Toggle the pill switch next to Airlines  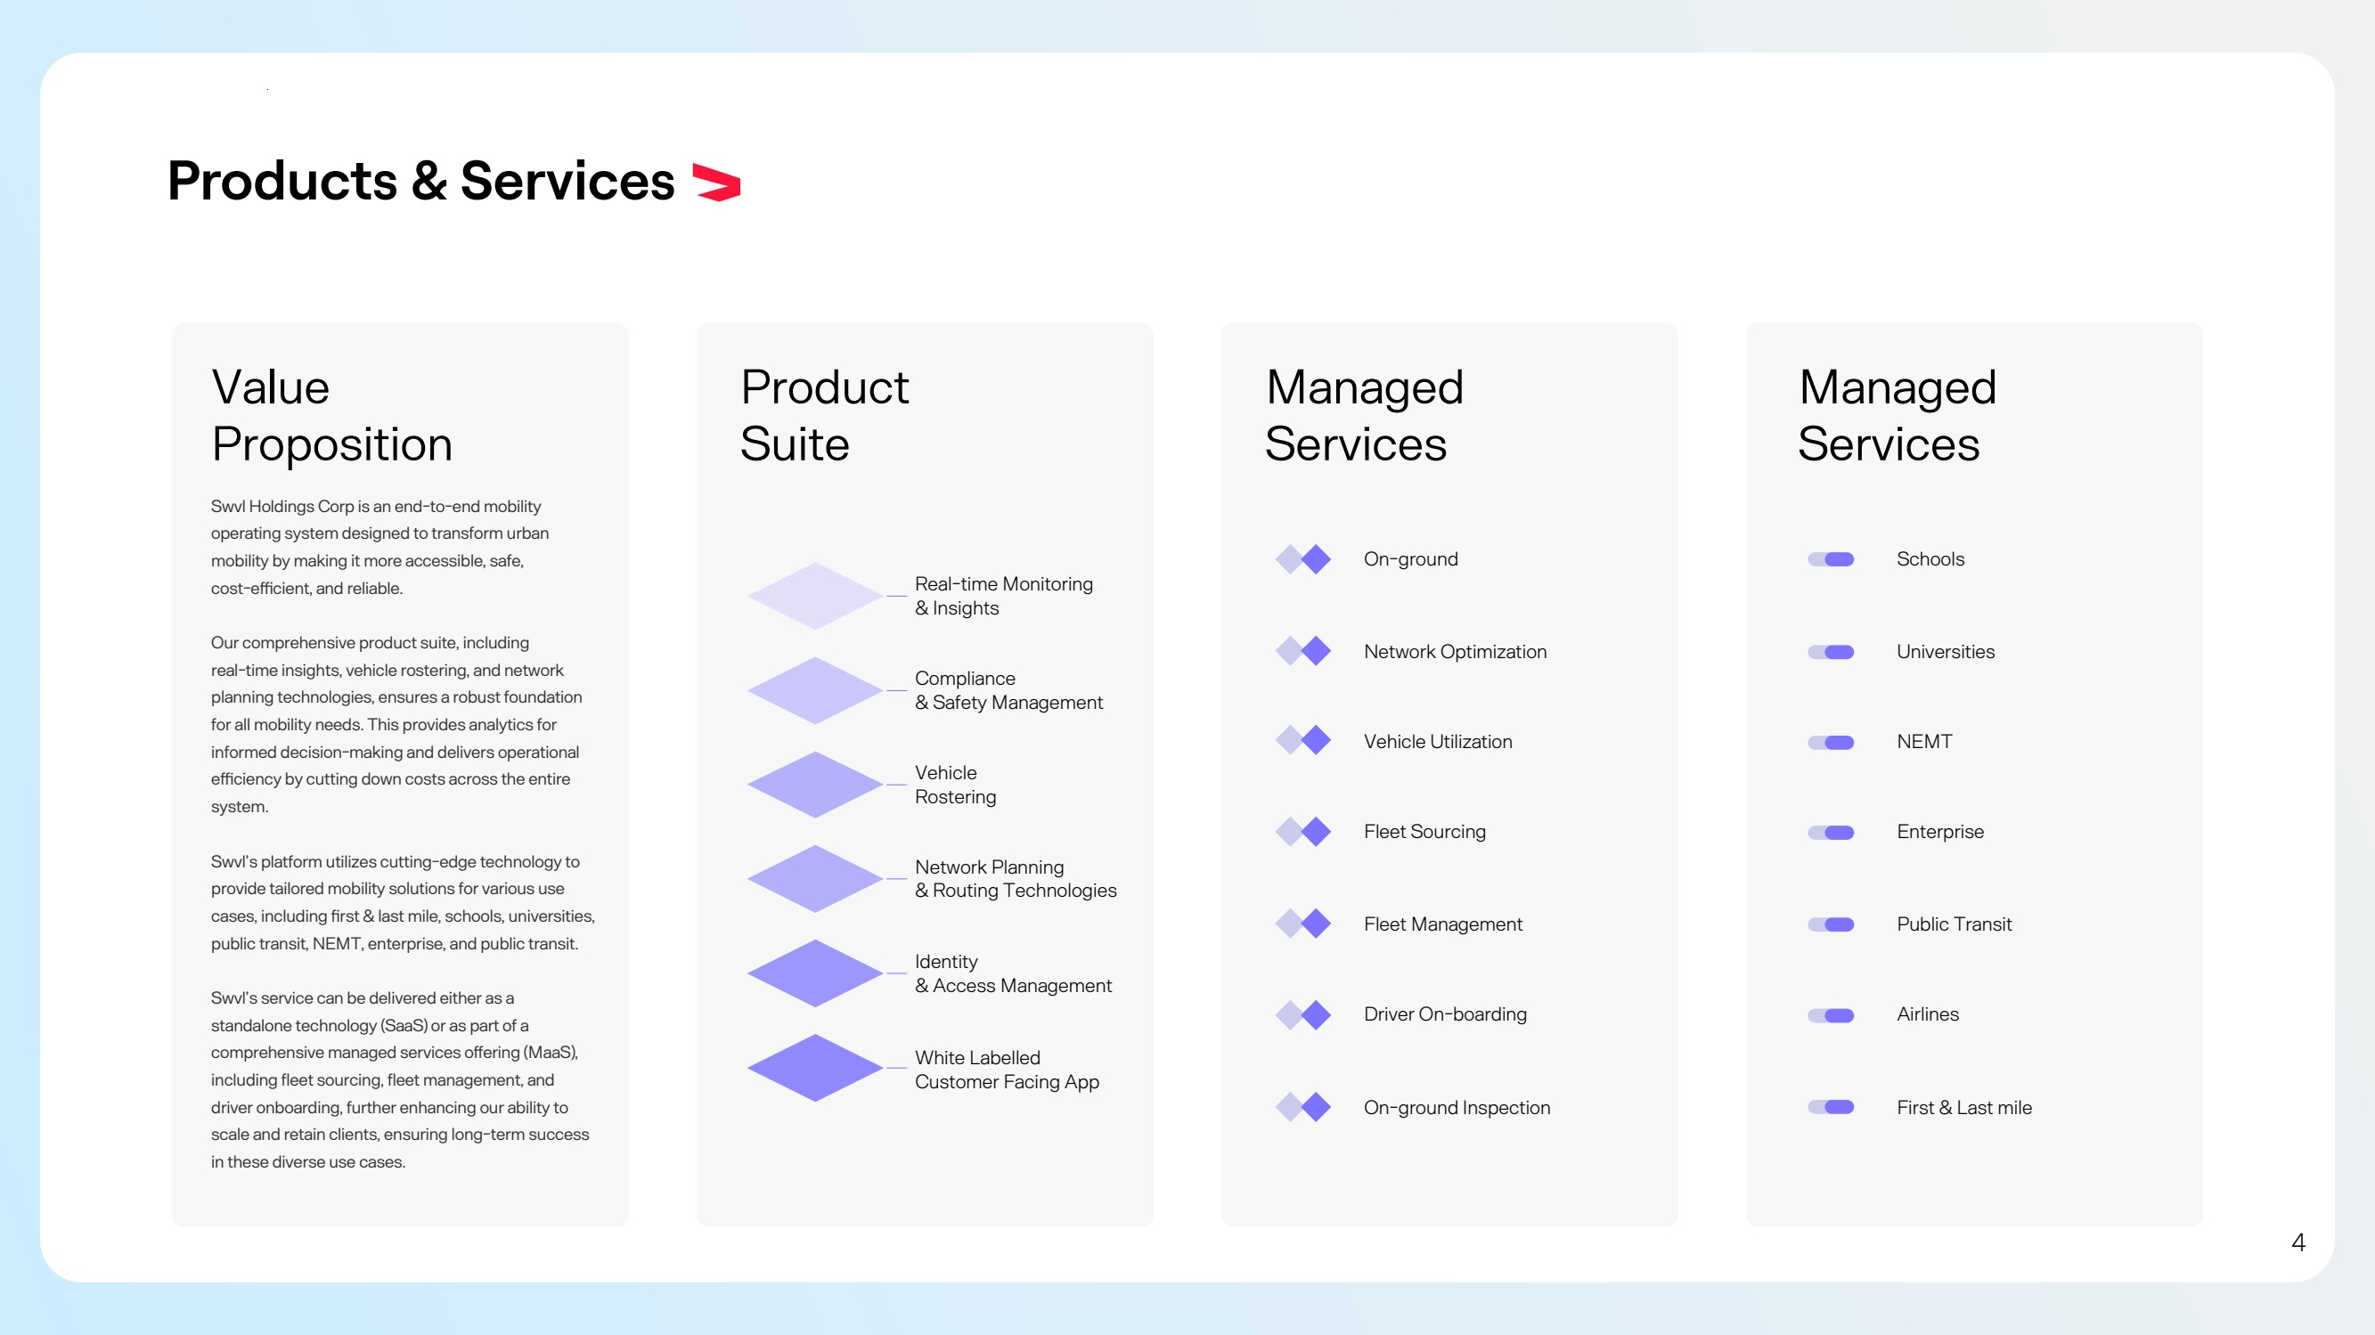pyautogui.click(x=1830, y=1015)
